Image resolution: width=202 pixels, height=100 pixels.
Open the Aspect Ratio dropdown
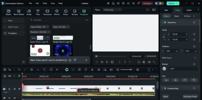point(39,27)
